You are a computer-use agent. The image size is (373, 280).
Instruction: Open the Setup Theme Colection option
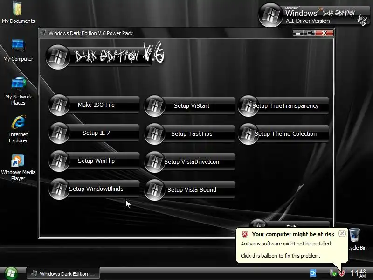pyautogui.click(x=283, y=134)
